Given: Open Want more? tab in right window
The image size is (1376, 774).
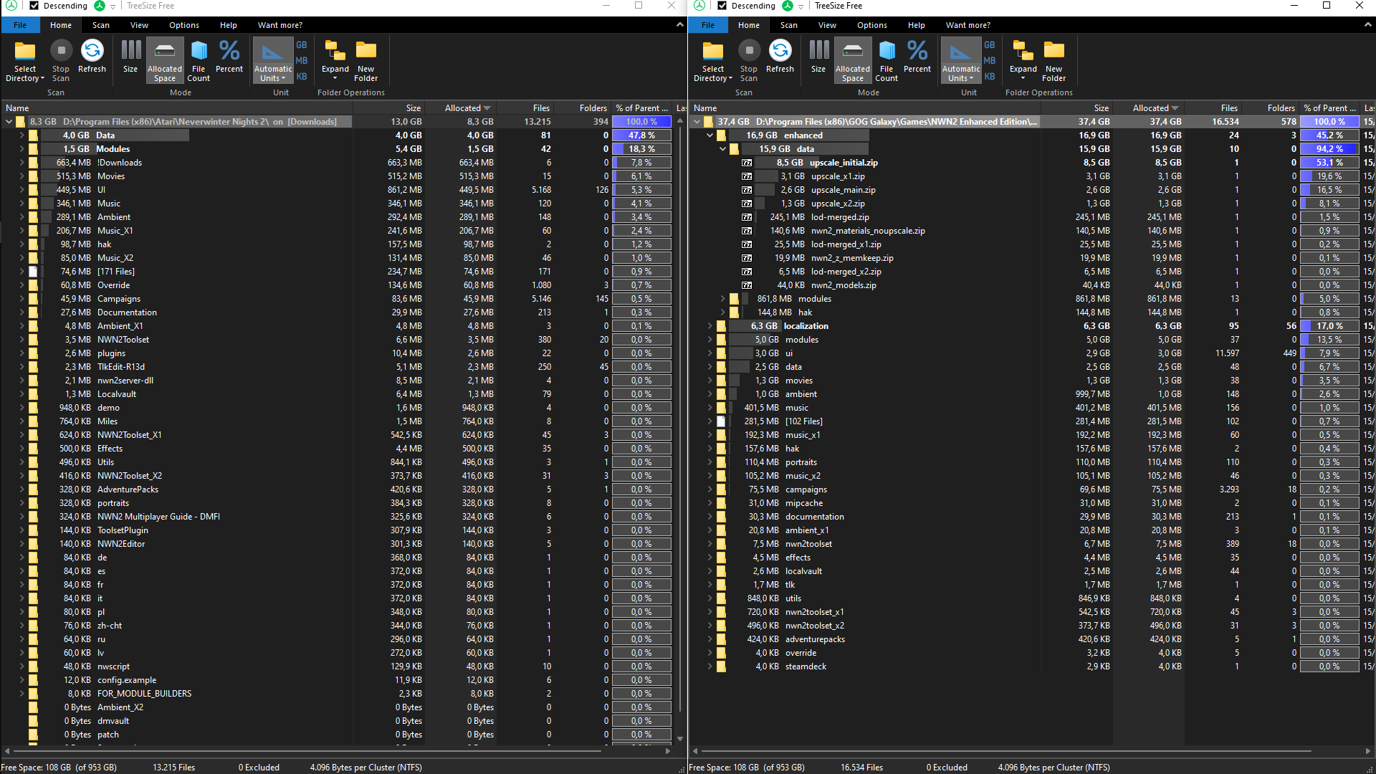Looking at the screenshot, I should (968, 25).
